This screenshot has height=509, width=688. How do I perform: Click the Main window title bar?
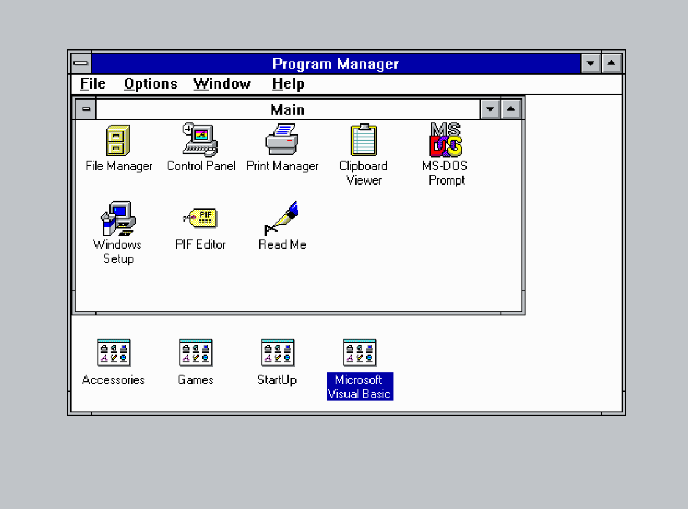(288, 109)
